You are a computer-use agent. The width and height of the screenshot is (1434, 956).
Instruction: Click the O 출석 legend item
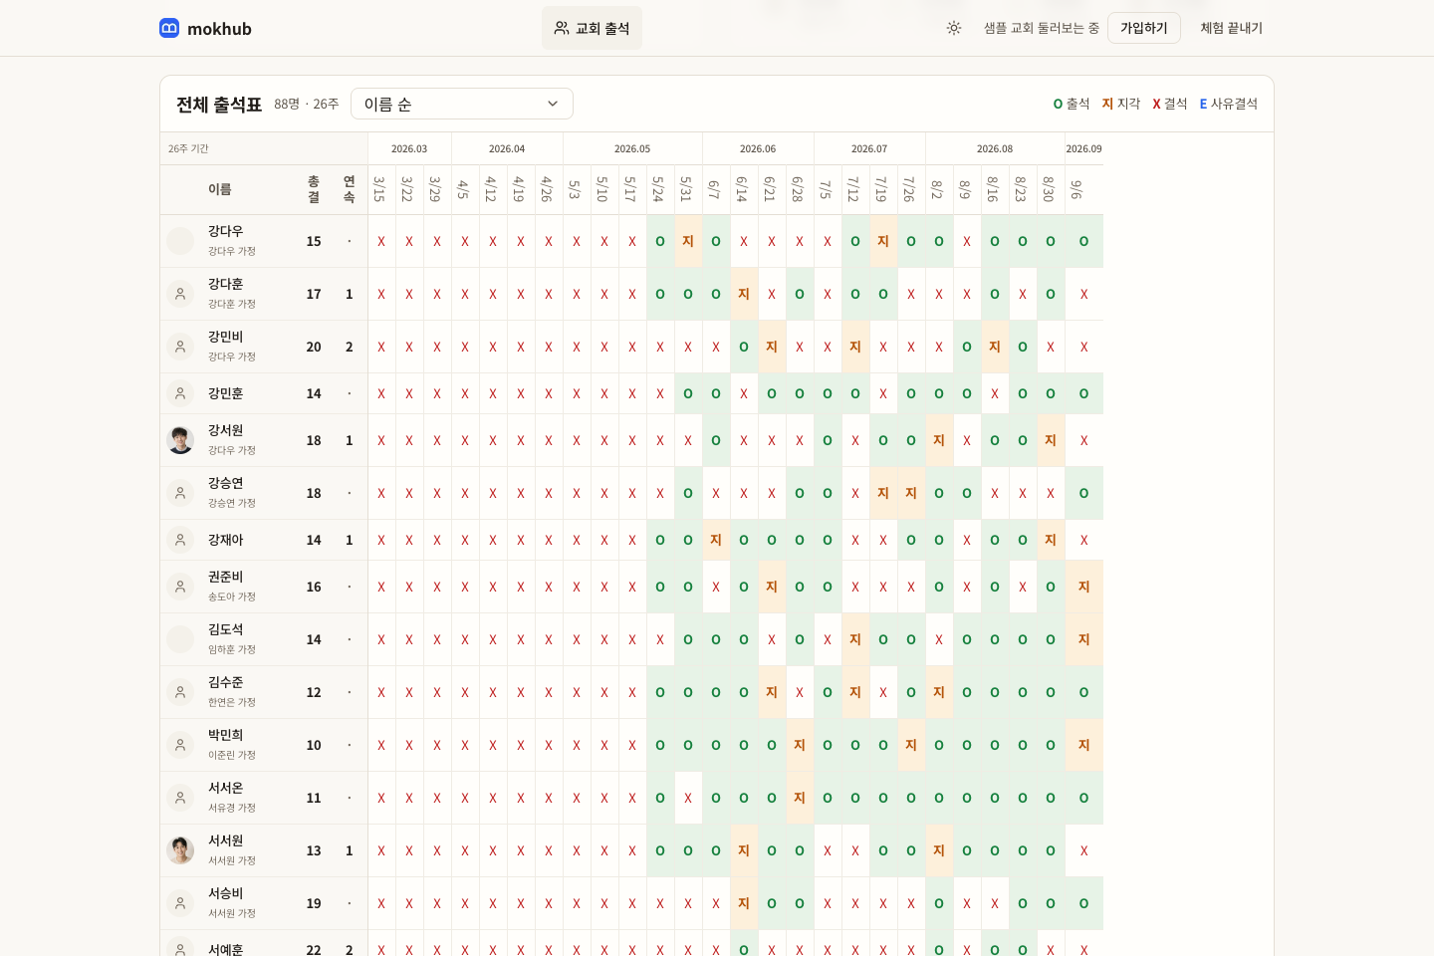(x=1072, y=104)
